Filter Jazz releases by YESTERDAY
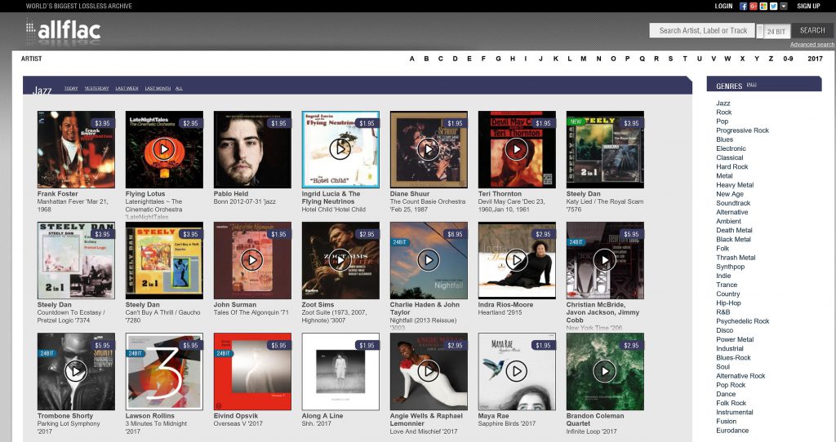The width and height of the screenshot is (836, 442). tap(96, 88)
